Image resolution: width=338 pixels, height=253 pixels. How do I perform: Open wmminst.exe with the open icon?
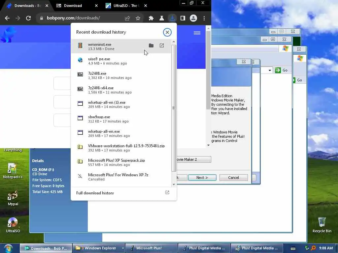point(162,45)
